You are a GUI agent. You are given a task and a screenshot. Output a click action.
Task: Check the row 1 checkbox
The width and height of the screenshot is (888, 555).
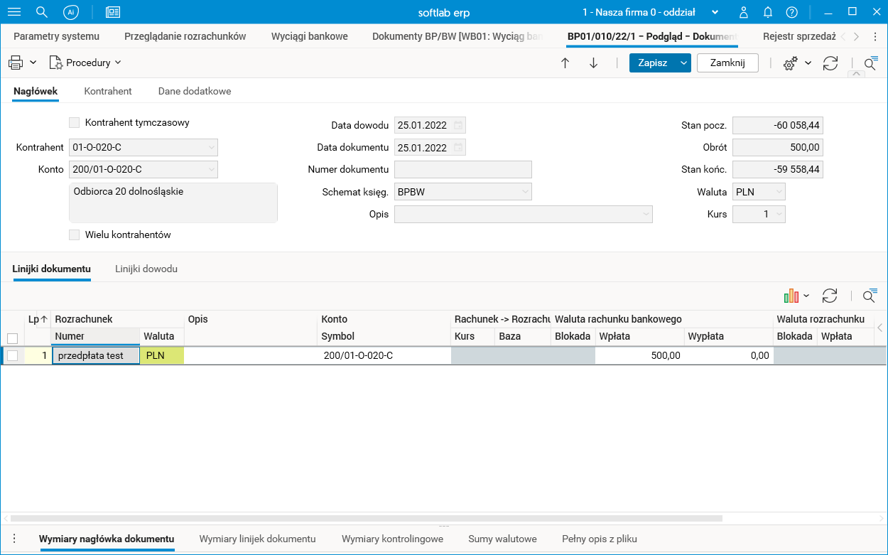(x=12, y=356)
